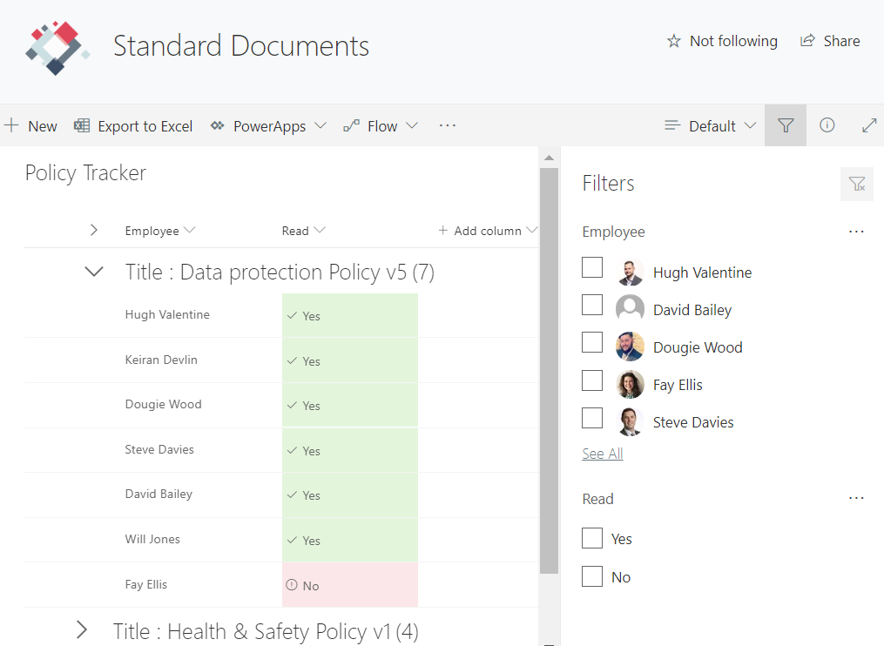Open the PowerApps menu
The width and height of the screenshot is (884, 646).
pos(268,126)
